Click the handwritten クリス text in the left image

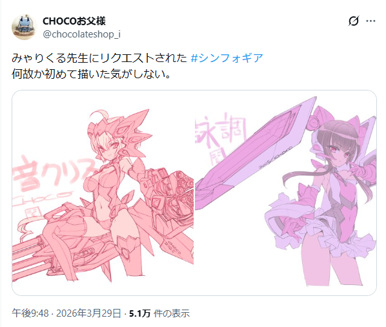tap(70, 173)
